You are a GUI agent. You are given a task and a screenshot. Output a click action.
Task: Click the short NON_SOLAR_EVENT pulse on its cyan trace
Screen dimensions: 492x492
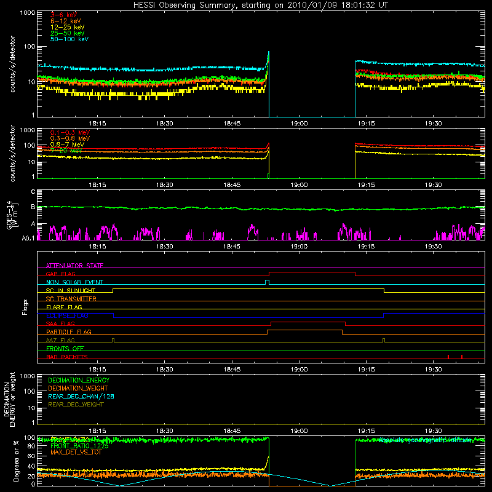[x=268, y=281]
